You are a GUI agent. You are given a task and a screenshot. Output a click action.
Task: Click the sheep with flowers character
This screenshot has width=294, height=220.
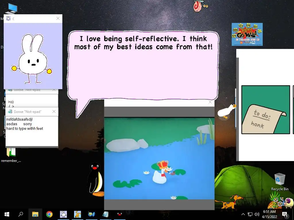(x=289, y=203)
